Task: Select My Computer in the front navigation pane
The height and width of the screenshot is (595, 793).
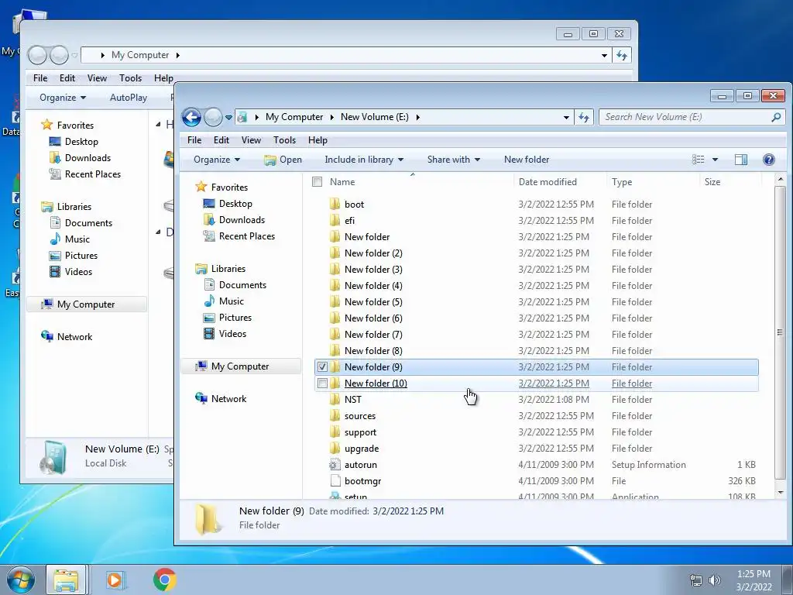Action: pyautogui.click(x=241, y=366)
